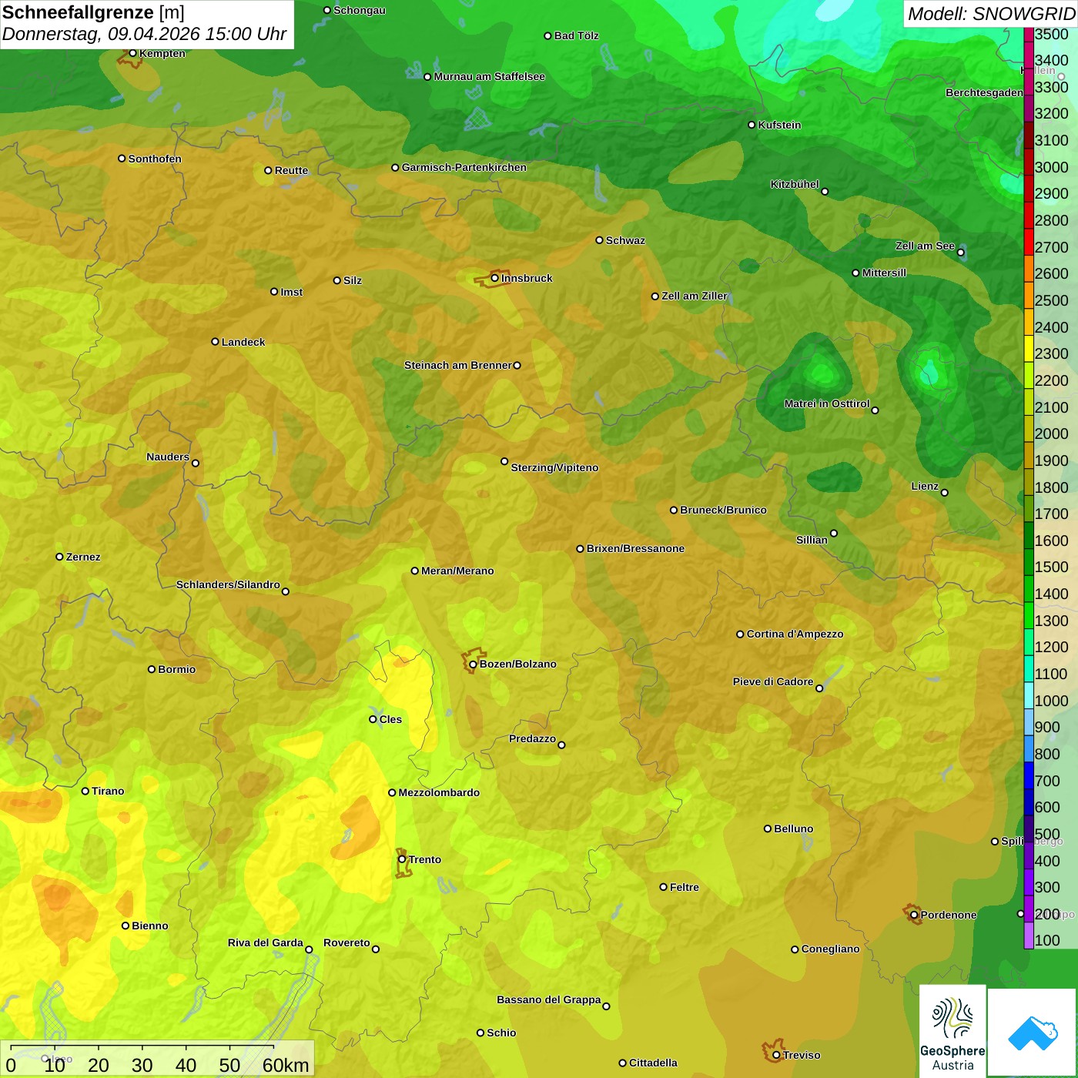Click the Innsbruck city marker
Viewport: 1078px width, 1078px height.
[495, 278]
